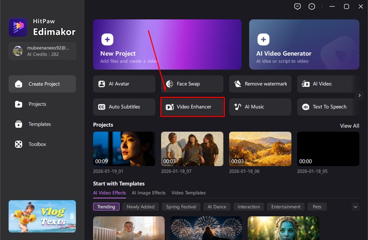This screenshot has height=240, width=368.
Task: Open Projects section in sidebar
Action: pyautogui.click(x=42, y=104)
